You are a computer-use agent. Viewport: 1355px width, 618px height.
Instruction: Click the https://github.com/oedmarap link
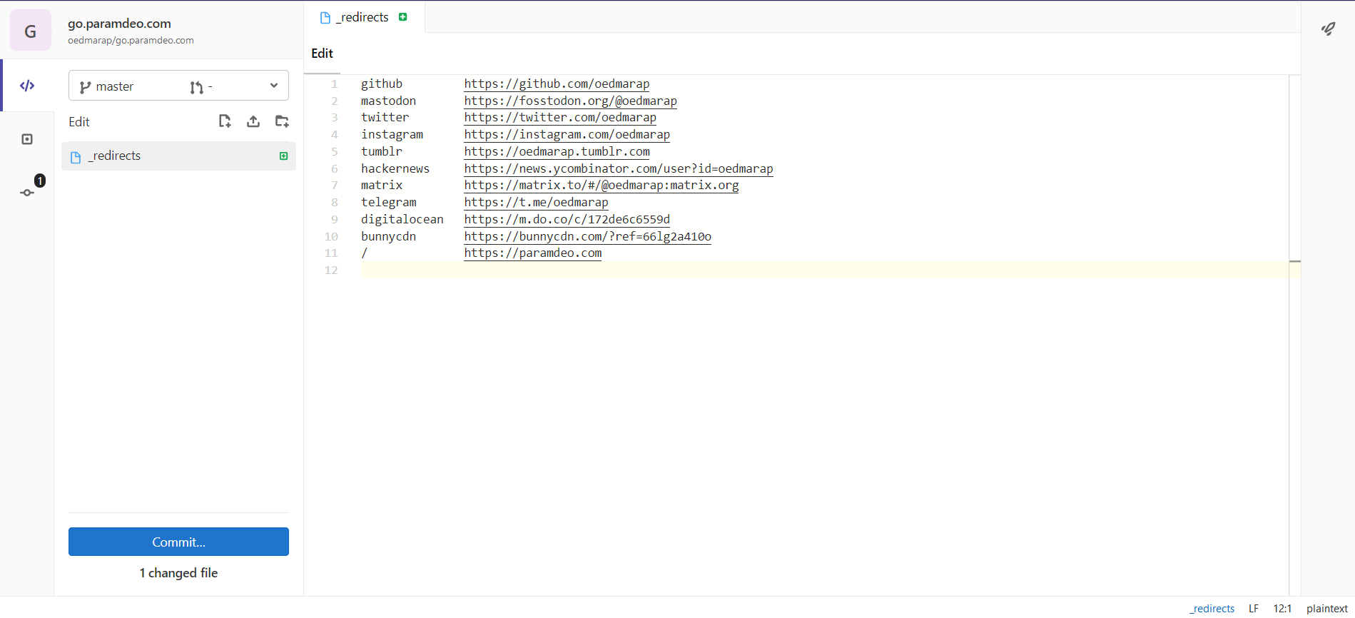(x=557, y=84)
